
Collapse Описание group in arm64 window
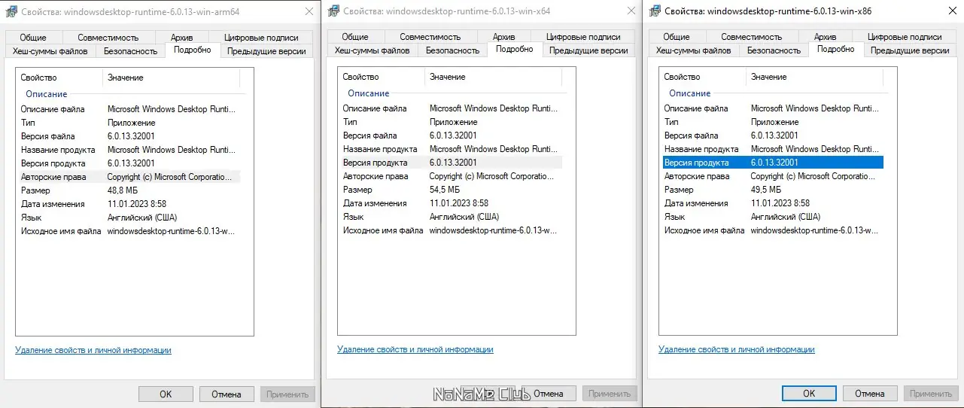[x=47, y=94]
